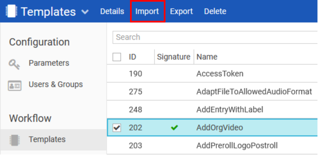Click the green signature checkmark for AddOrgVideo
This screenshot has height=155, width=318.
174,128
